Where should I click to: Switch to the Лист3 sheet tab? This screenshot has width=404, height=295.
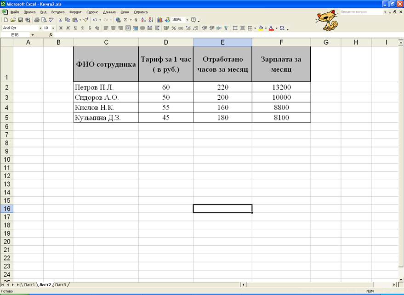click(61, 285)
